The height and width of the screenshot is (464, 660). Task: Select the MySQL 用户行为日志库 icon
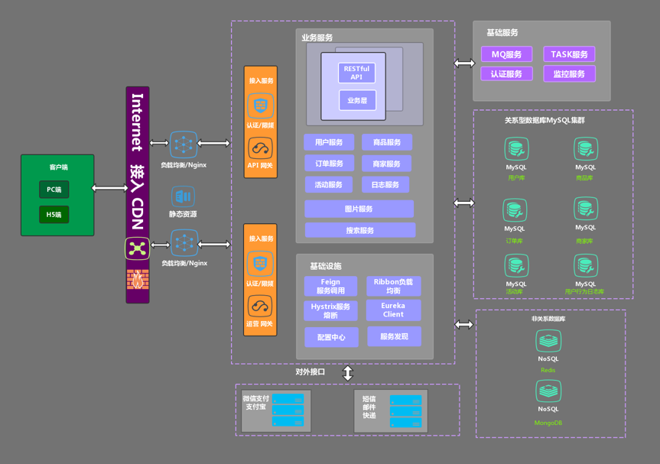586,266
